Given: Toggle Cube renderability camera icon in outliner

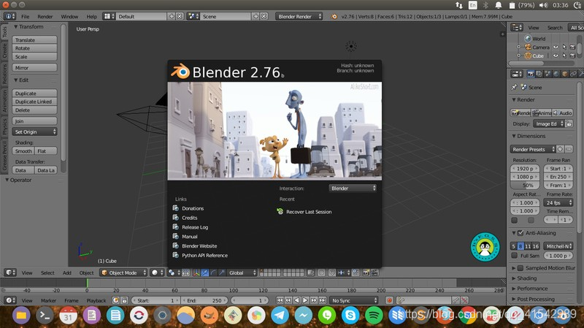Looking at the screenshot, I should 573,56.
